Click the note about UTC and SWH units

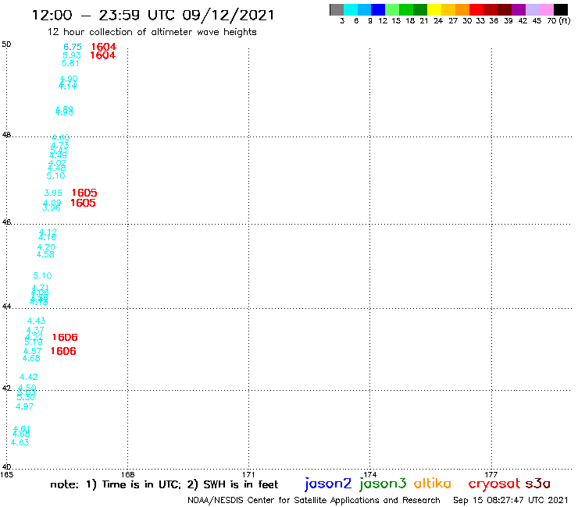(x=164, y=484)
